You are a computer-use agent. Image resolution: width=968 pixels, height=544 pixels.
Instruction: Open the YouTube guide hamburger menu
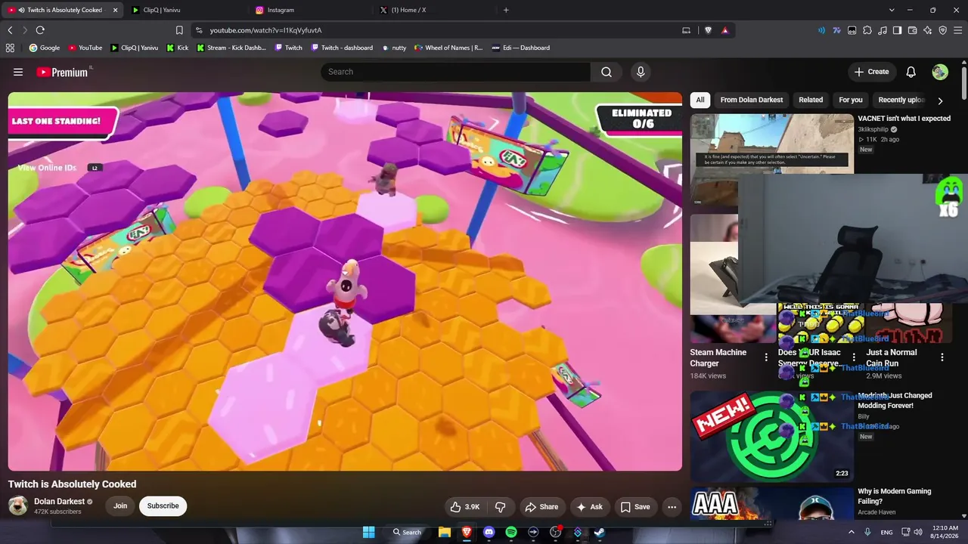tap(18, 72)
